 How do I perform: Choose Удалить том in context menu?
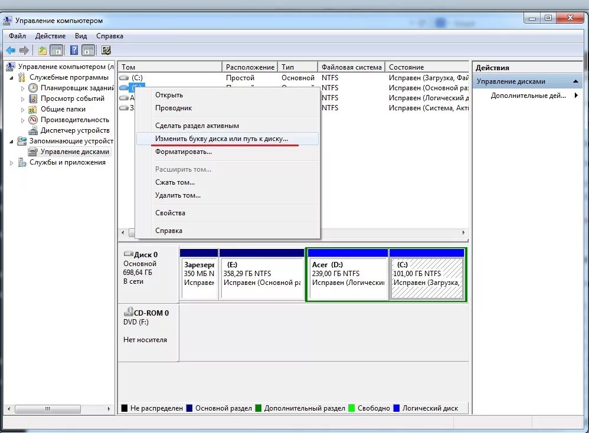click(227, 195)
